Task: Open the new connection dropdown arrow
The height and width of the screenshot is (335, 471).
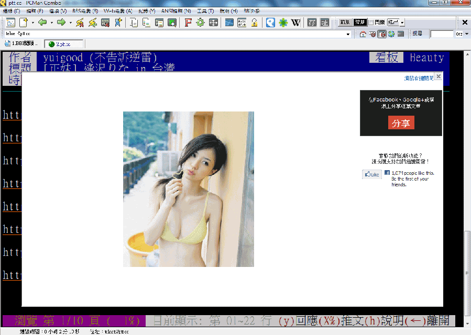Action: click(x=32, y=23)
